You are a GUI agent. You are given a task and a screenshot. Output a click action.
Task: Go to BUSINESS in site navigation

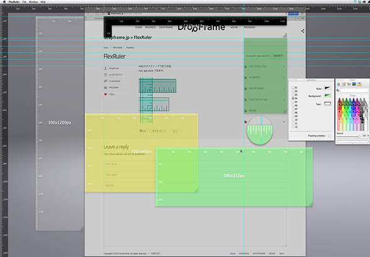click(x=151, y=28)
